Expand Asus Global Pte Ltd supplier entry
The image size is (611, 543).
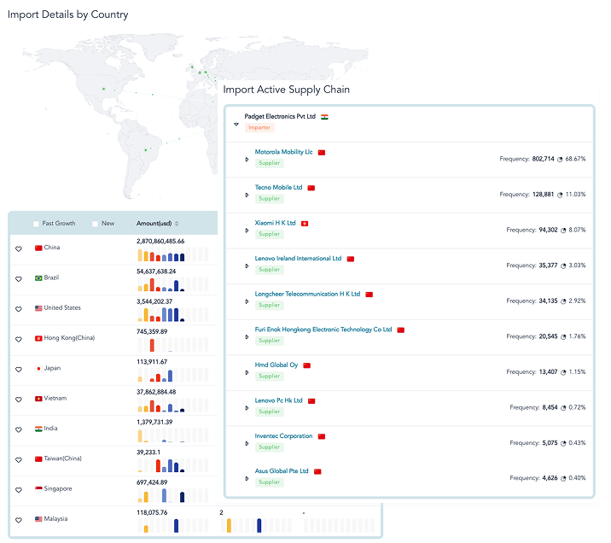click(x=247, y=479)
